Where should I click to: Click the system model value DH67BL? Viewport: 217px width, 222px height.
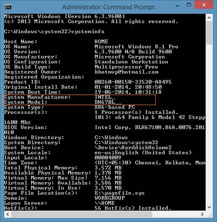tap(108, 102)
